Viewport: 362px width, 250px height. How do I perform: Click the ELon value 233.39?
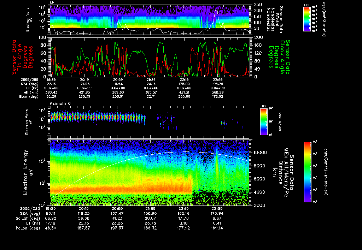click(x=84, y=97)
